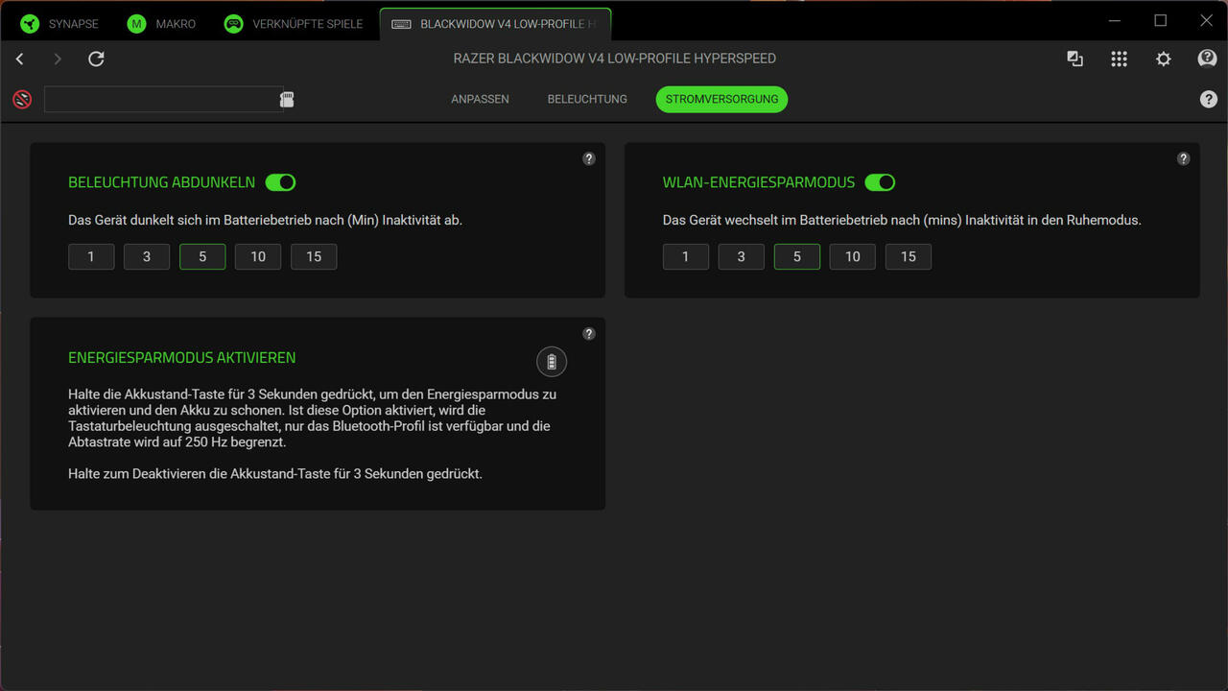The height and width of the screenshot is (691, 1228).
Task: Open the help icon below the profile avatar
Action: coord(1208,100)
